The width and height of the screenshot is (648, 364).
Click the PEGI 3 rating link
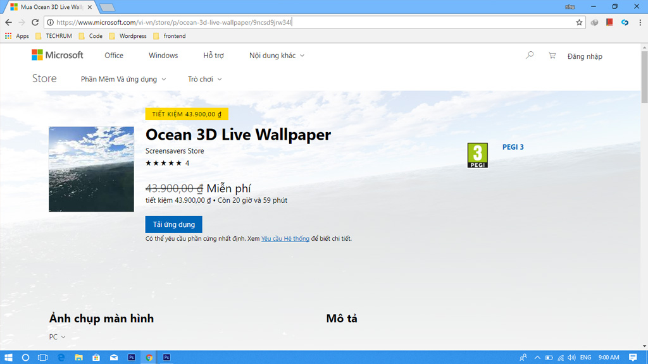click(x=513, y=147)
